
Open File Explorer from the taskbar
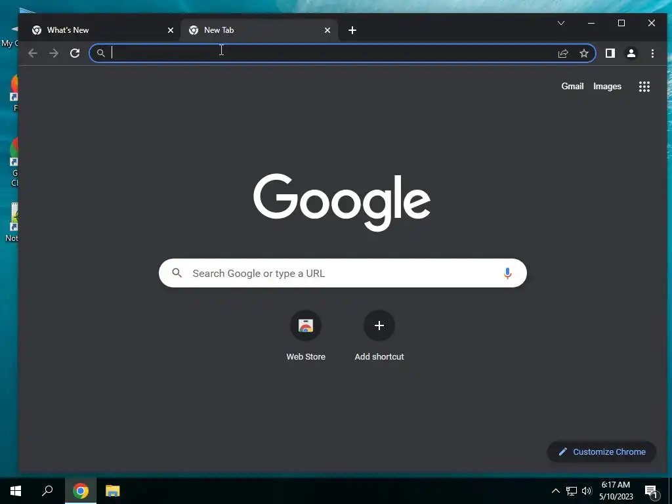pos(113,491)
